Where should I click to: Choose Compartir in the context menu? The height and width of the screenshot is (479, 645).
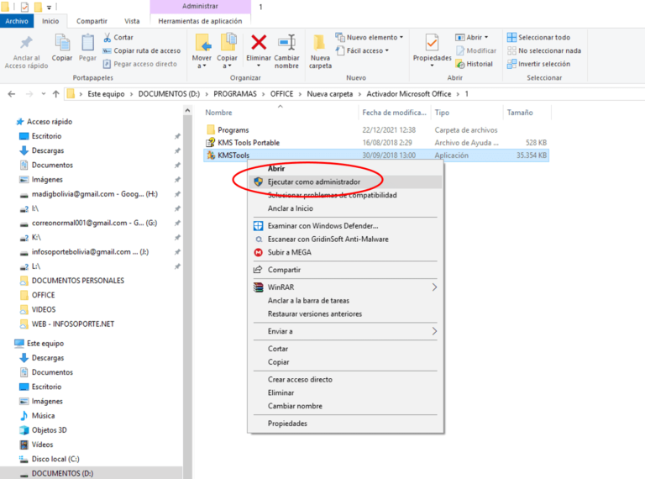344,270
